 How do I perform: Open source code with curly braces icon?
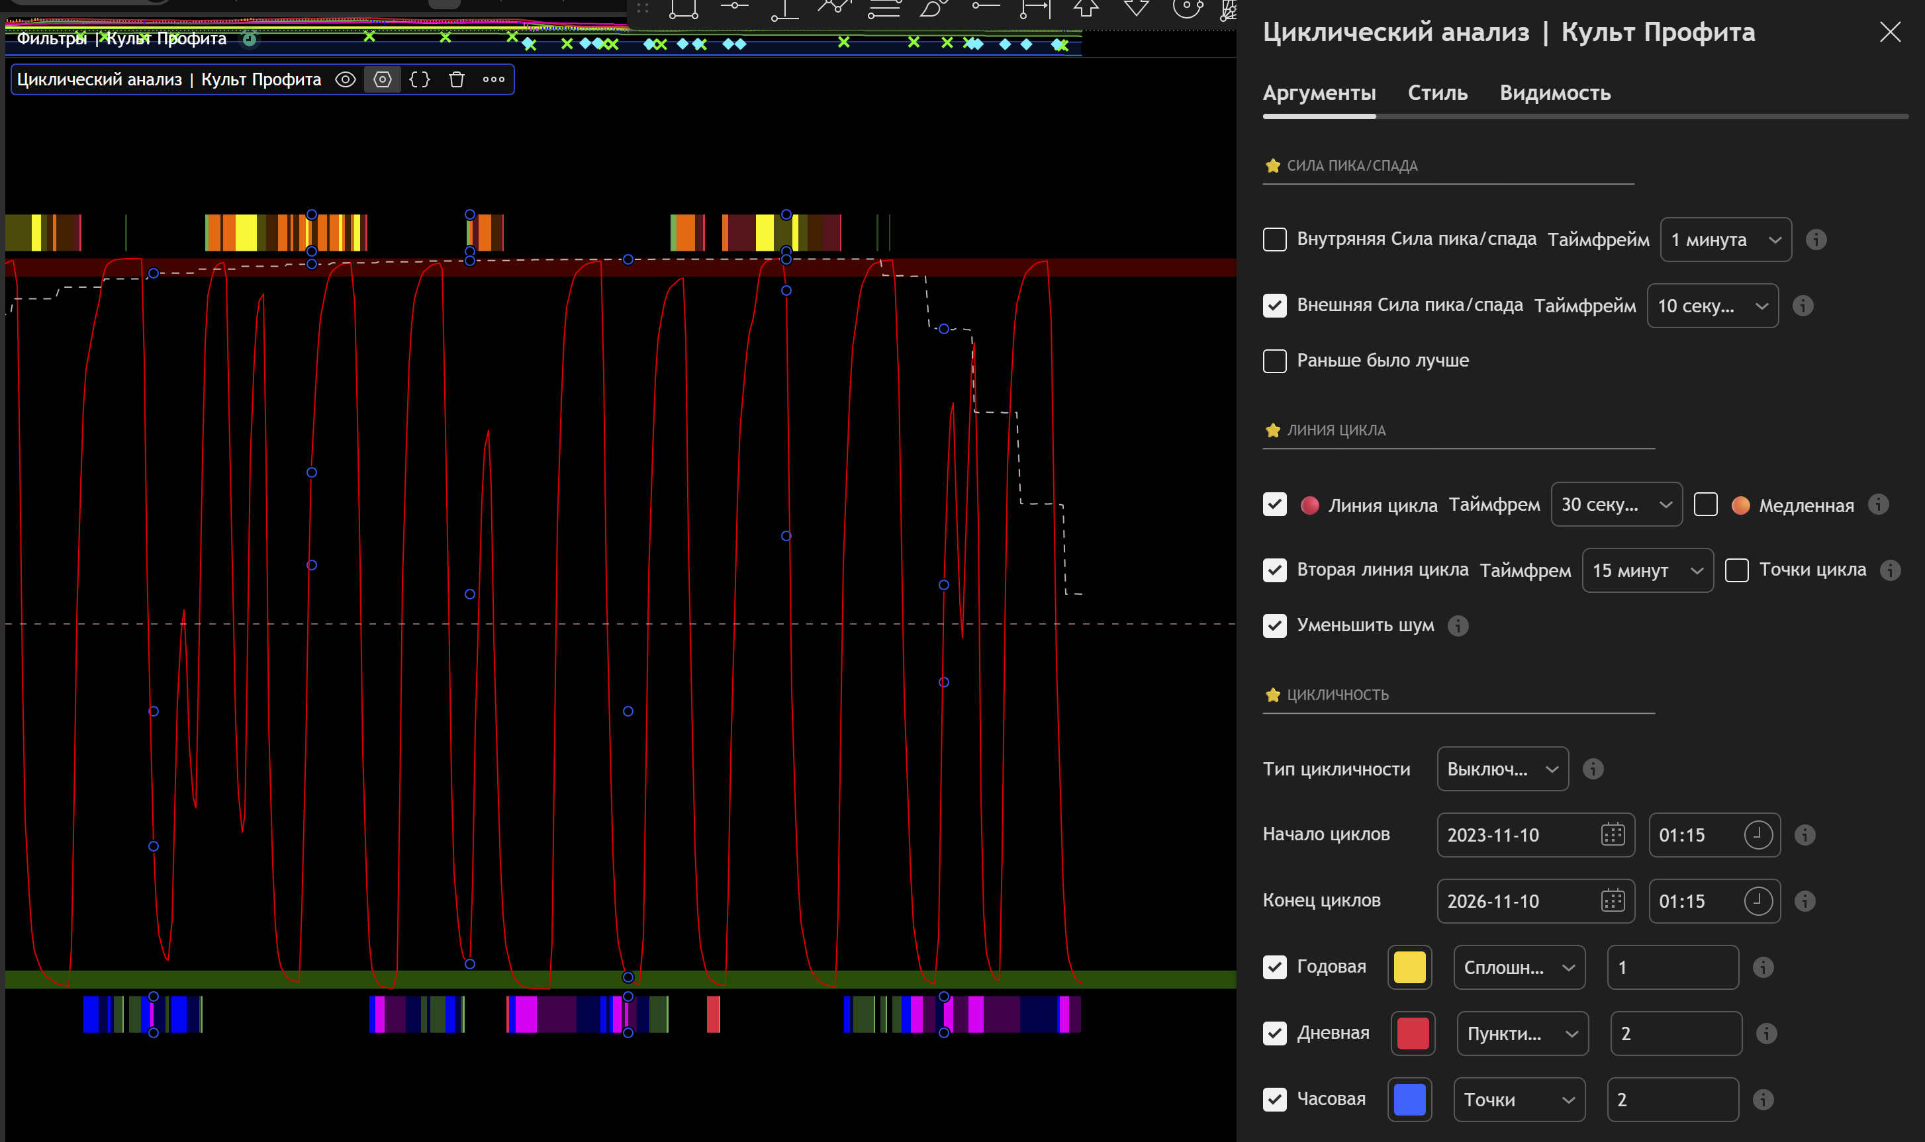(420, 79)
